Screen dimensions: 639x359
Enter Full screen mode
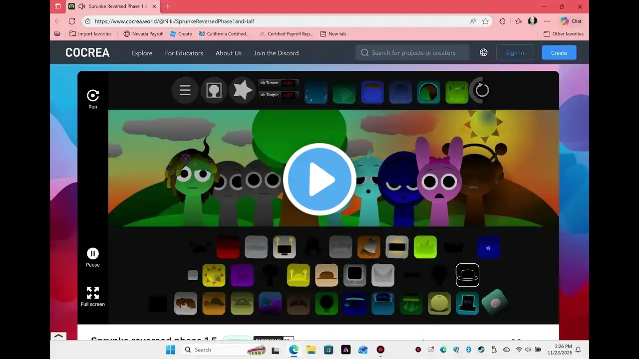pos(93,296)
